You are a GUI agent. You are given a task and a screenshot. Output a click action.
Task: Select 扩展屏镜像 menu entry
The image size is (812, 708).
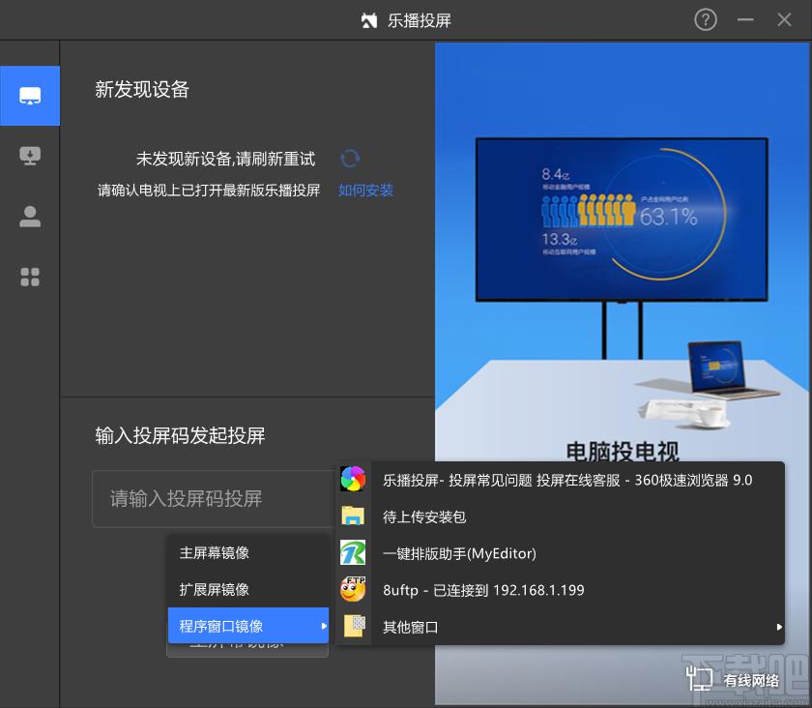click(248, 589)
